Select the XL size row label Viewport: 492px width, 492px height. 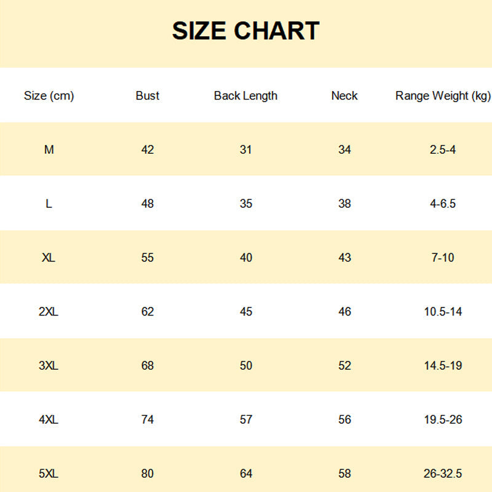pyautogui.click(x=49, y=258)
